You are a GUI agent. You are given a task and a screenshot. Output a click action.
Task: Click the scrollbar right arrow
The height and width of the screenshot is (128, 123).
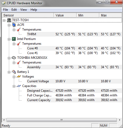120,120
